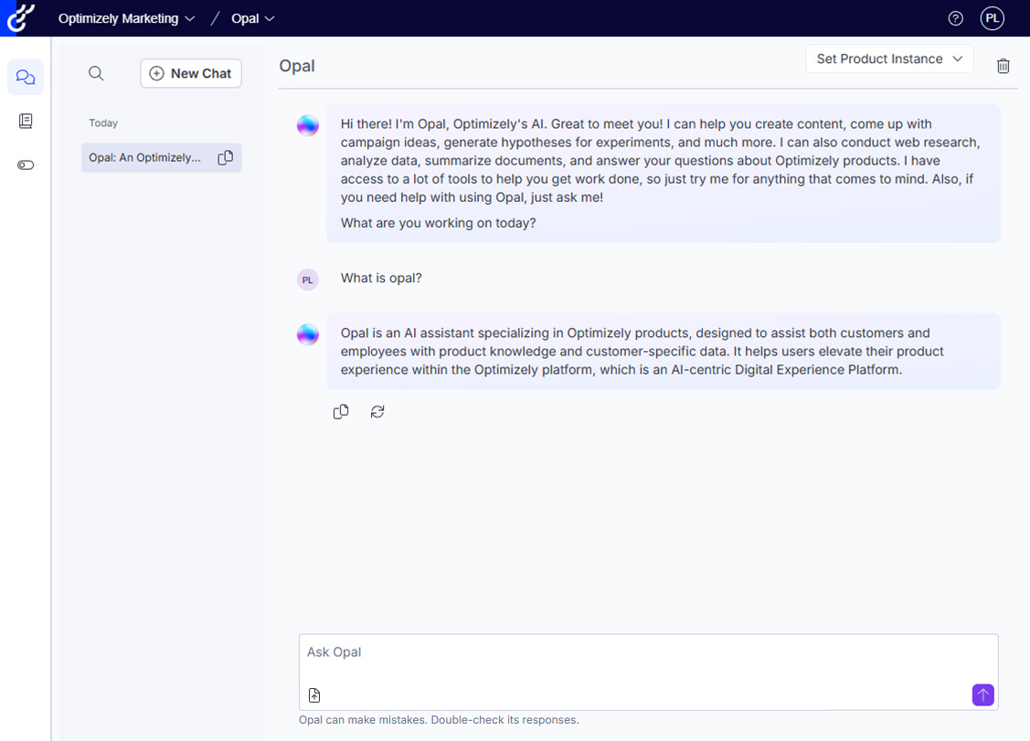This screenshot has height=741, width=1030.
Task: Click the help question mark icon
Action: point(955,18)
